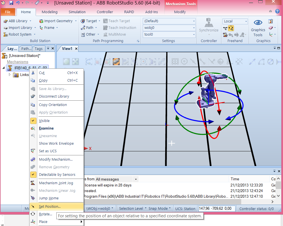Select the Freehand Jog Joint robot icon

pos(225,35)
